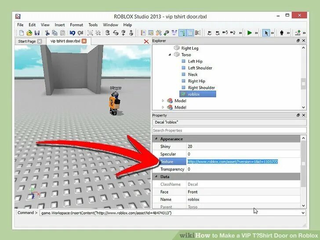Click the part icon with up arrow
This screenshot has width=320, height=240.
click(131, 33)
